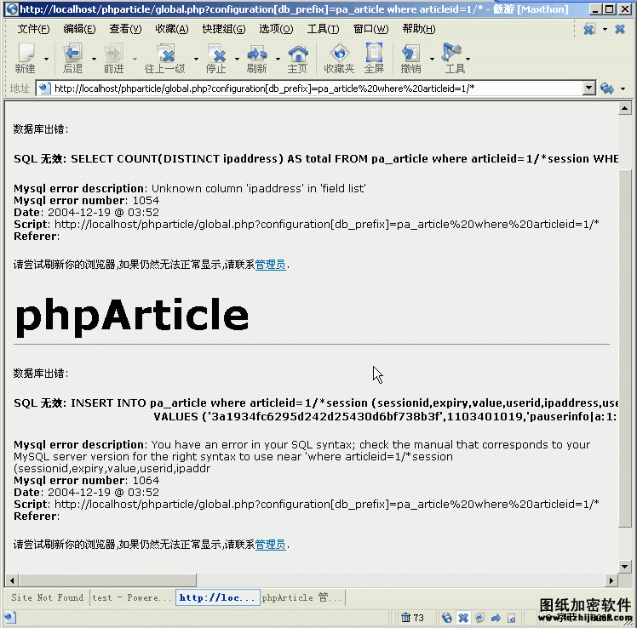The height and width of the screenshot is (628, 637).
Task: Expand the dropdown arrow beside 停止
Action: (237, 60)
